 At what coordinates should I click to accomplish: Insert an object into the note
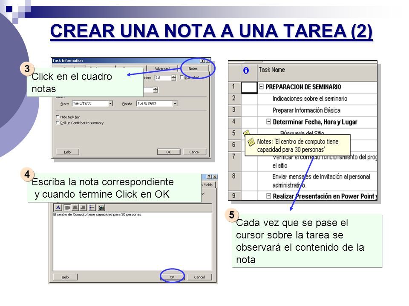[x=101, y=208]
